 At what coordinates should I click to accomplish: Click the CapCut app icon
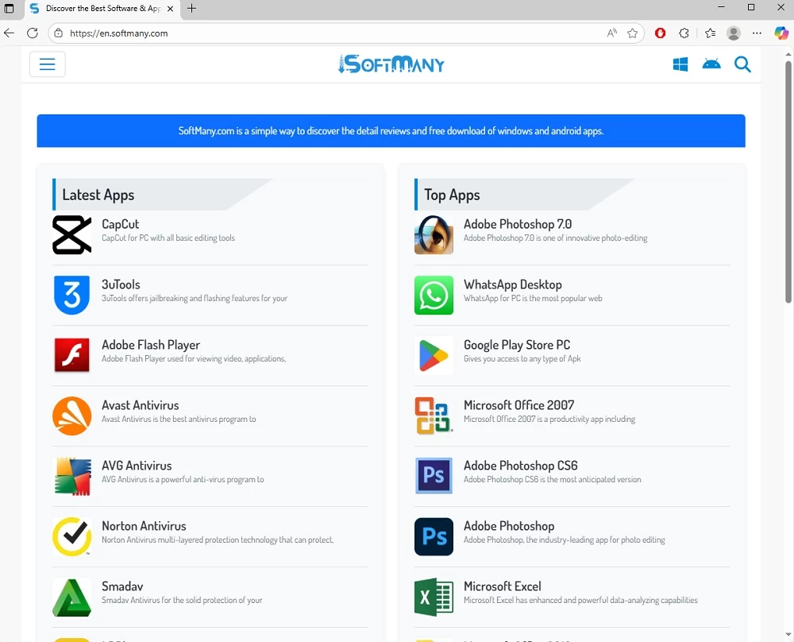tap(71, 235)
